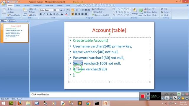
Task: Open Shape Fill color options
Action: point(150,9)
